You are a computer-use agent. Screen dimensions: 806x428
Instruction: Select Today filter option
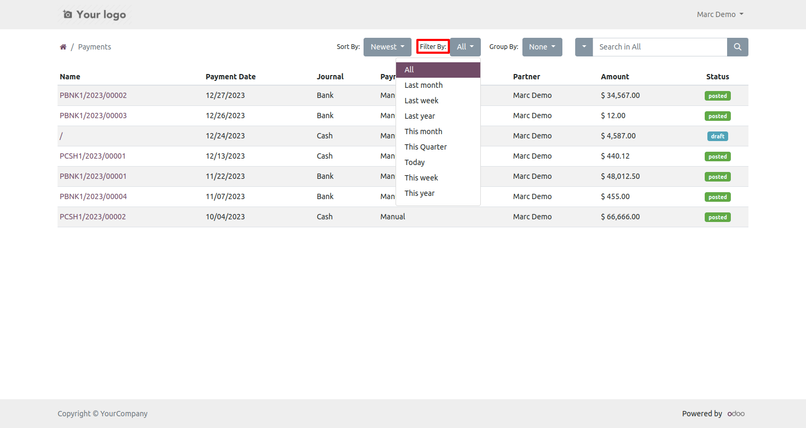coord(438,162)
